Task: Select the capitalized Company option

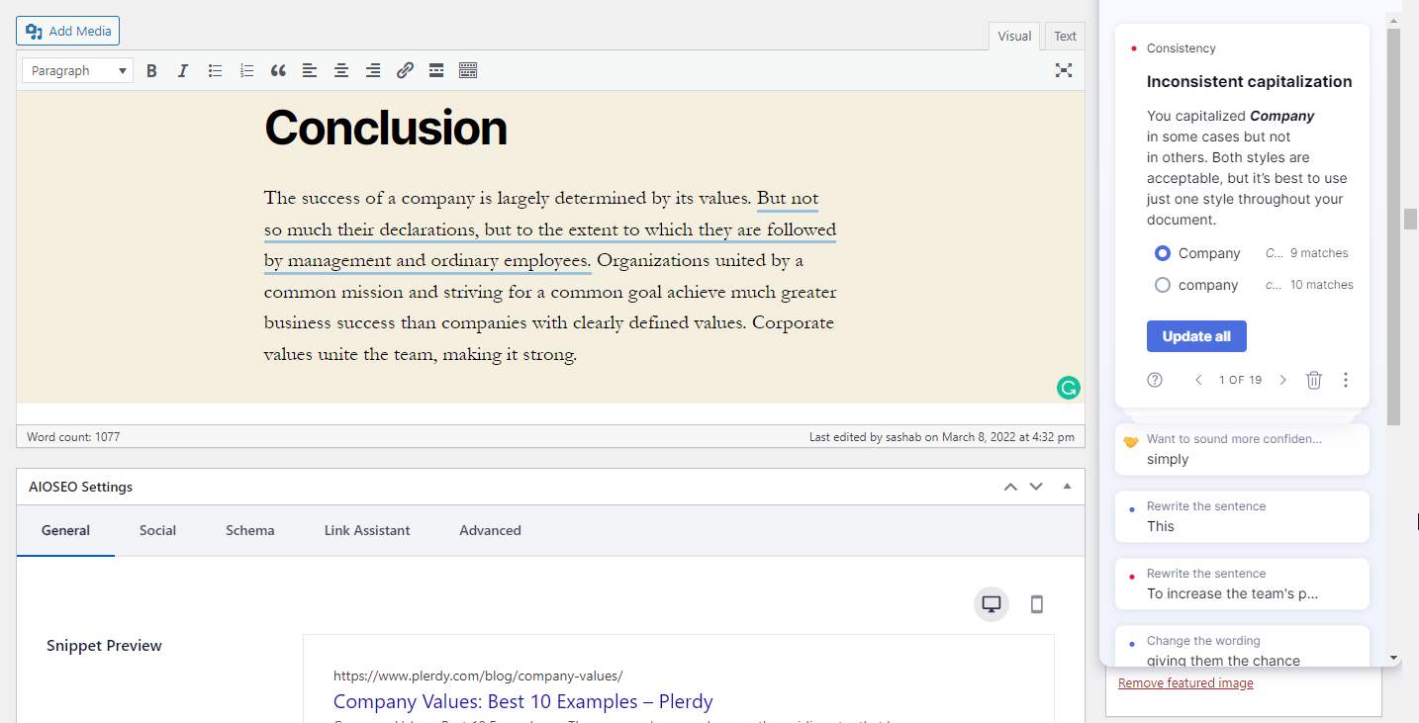Action: 1162,253
